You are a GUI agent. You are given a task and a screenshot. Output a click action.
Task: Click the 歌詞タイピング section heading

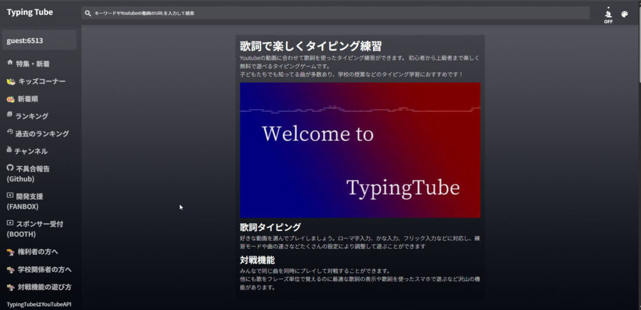click(270, 227)
